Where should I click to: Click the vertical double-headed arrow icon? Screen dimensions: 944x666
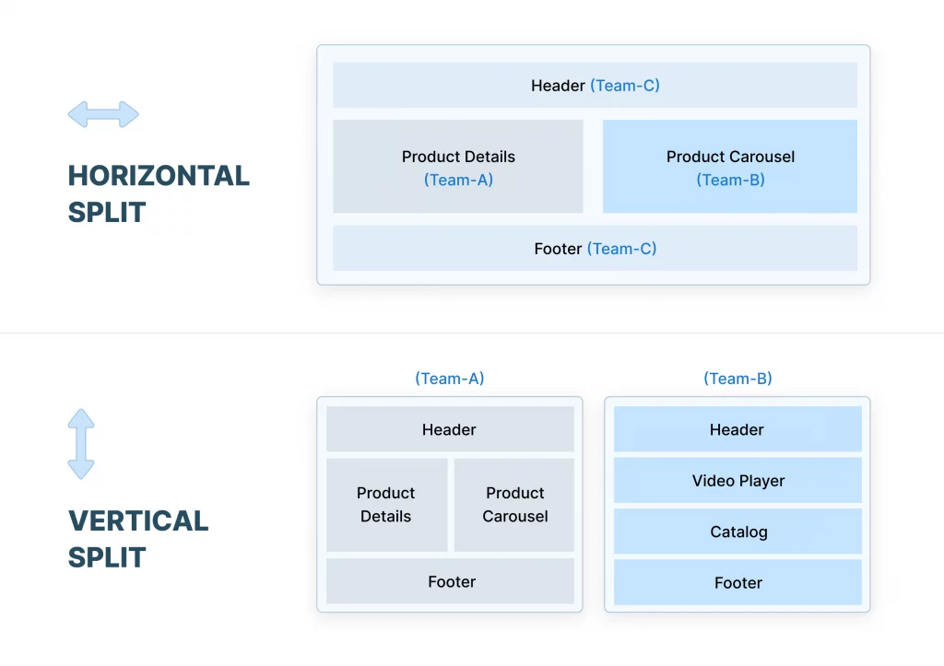click(81, 444)
